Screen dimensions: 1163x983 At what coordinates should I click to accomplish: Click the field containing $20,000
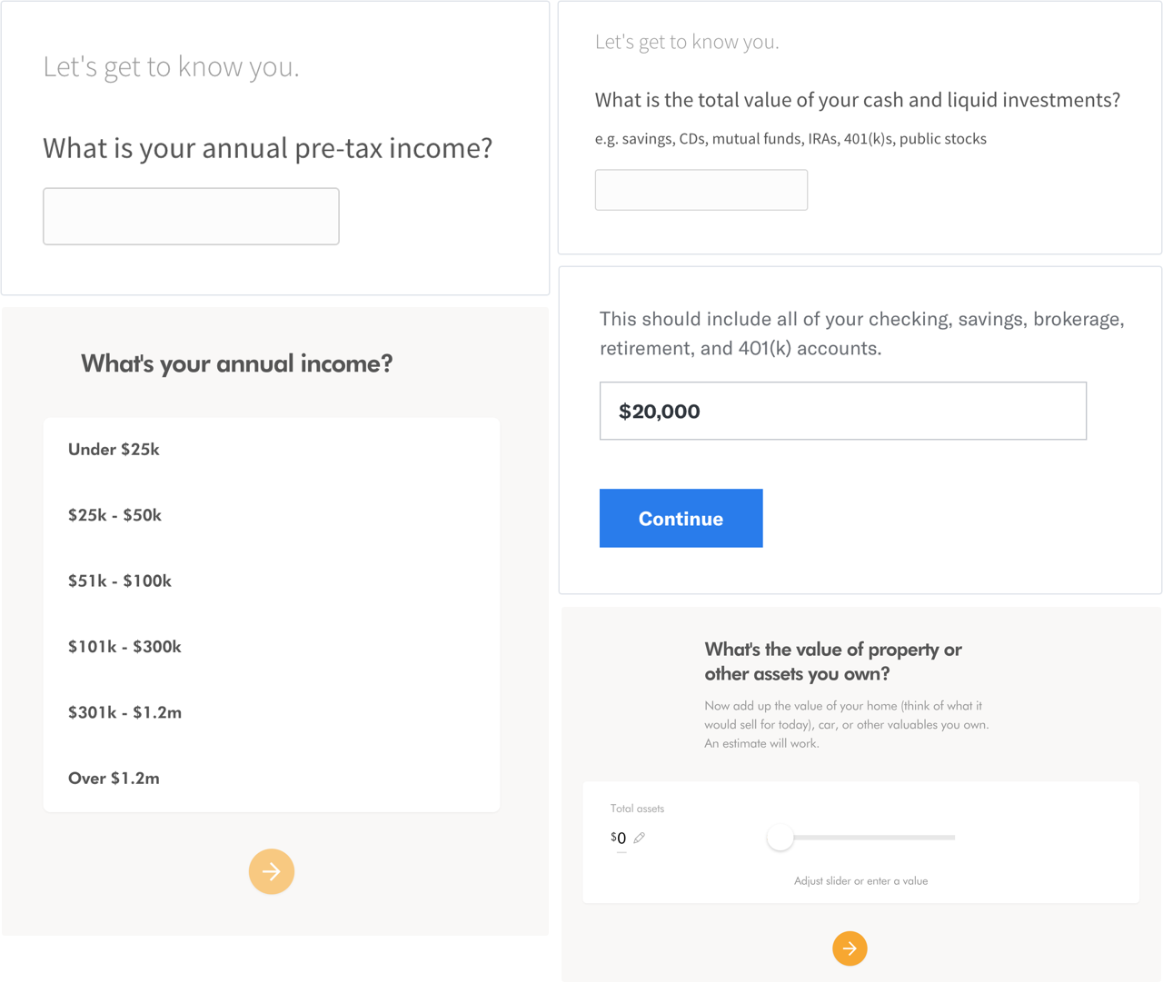coord(842,411)
